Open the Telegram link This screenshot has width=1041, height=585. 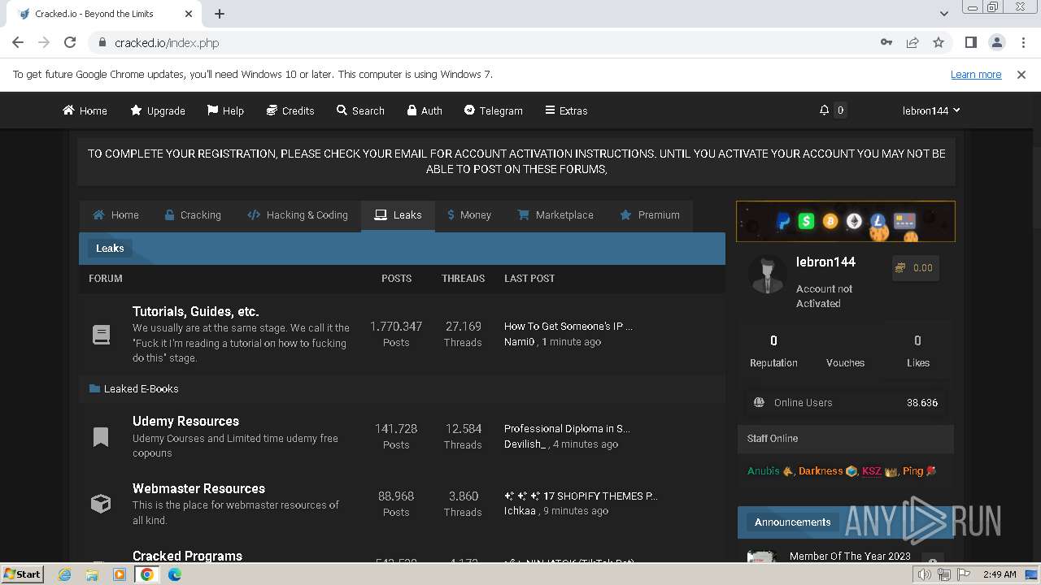[x=493, y=110]
